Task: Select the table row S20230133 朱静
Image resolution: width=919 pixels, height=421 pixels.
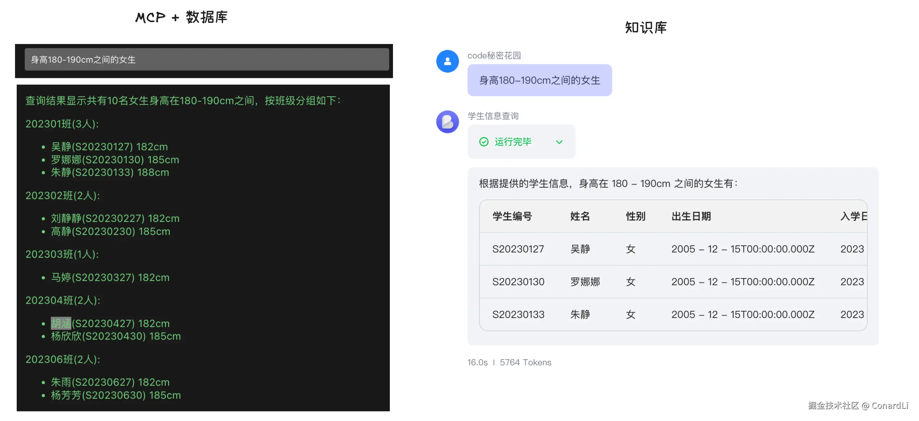Action: click(x=518, y=315)
